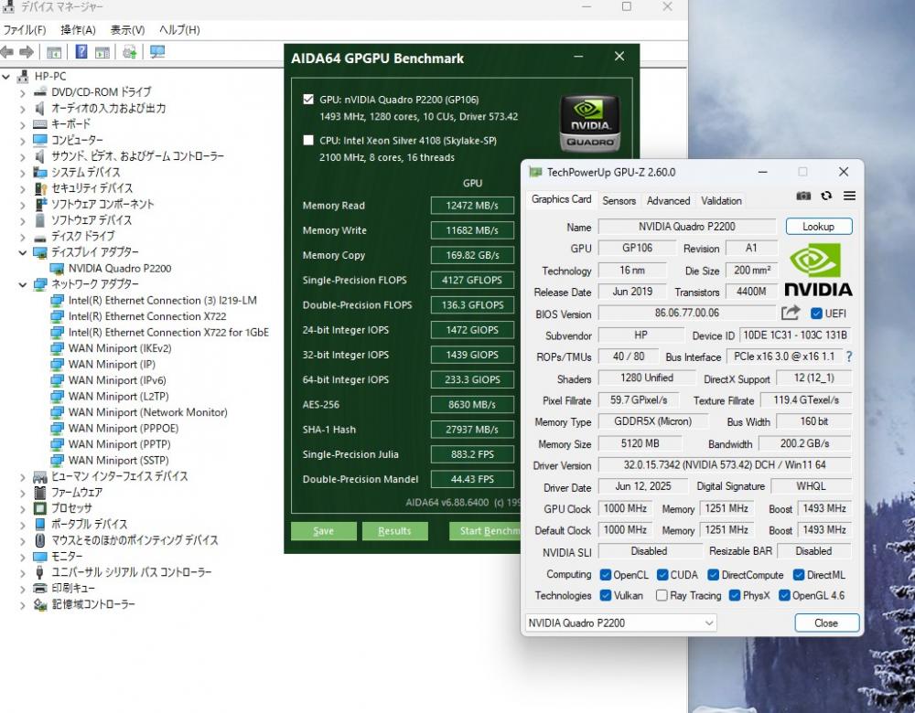Collapse the display adapters category
Viewport: 915px width, 713px height.
(22, 252)
